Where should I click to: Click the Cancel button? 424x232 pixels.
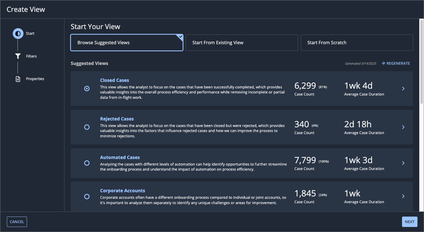pyautogui.click(x=17, y=222)
